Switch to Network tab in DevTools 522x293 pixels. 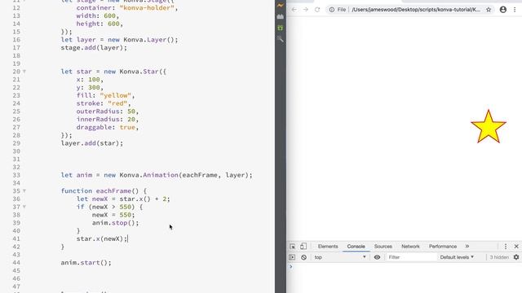pos(410,247)
